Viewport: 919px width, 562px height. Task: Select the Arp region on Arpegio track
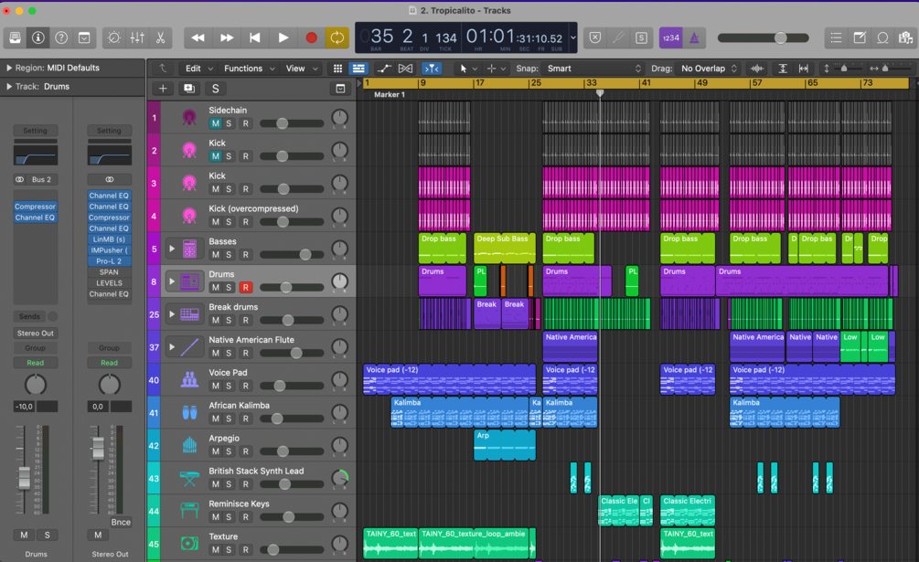coord(505,446)
